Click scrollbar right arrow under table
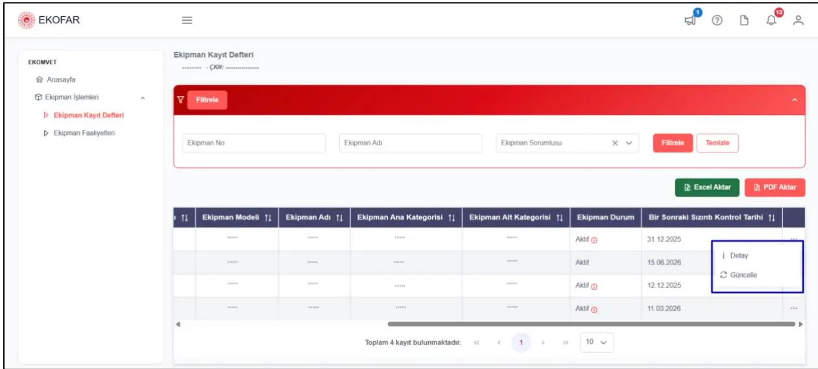The height and width of the screenshot is (369, 818). pyautogui.click(x=800, y=324)
